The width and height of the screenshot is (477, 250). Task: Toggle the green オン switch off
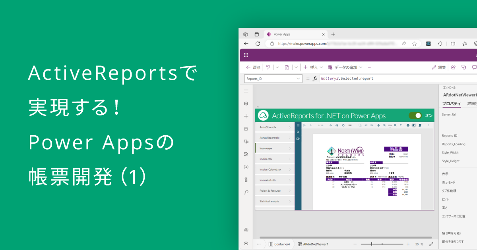[415, 115]
